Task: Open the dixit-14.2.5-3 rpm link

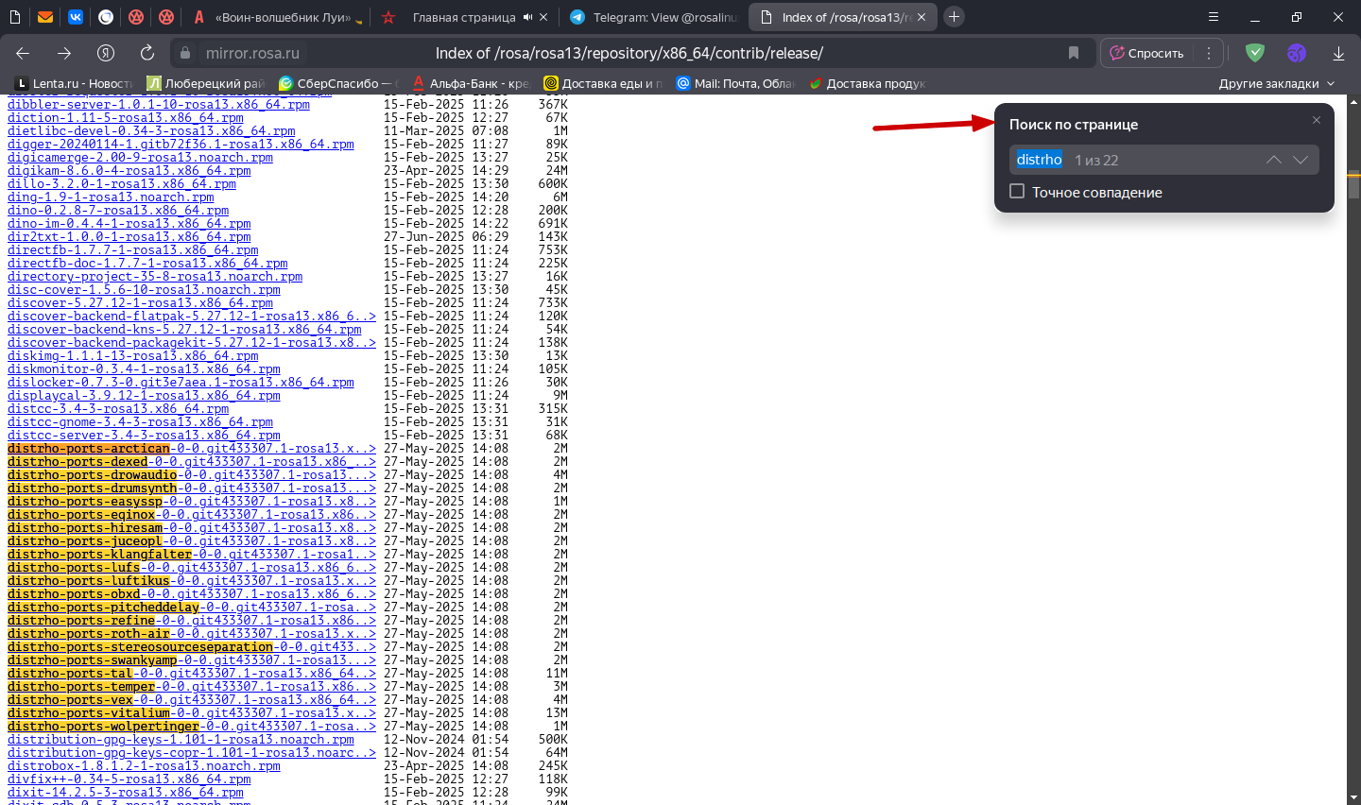Action: 126,793
